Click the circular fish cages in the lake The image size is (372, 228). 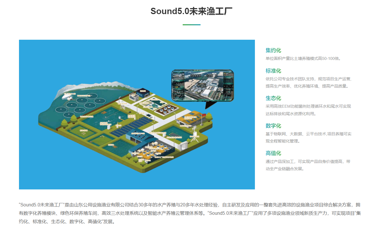tap(82, 104)
